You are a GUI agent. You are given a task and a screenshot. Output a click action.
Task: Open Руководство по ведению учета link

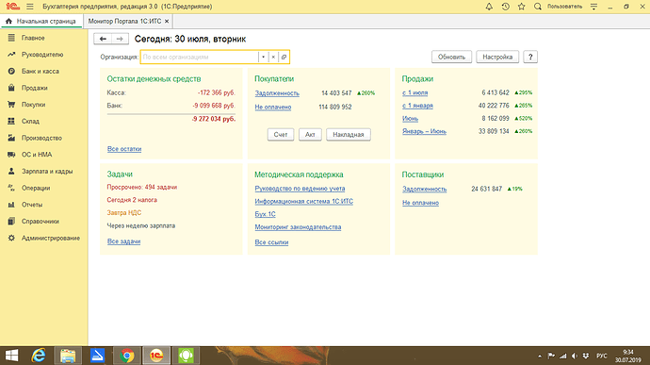(x=300, y=189)
